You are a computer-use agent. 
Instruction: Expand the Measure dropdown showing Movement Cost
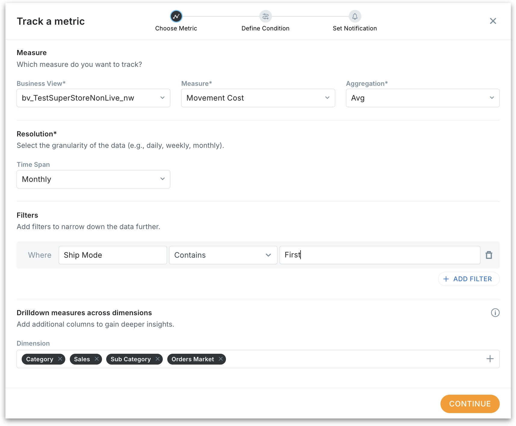(x=258, y=98)
